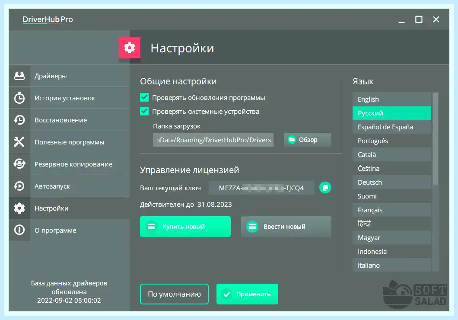
Task: Click Ввести новый button
Action: pos(286,227)
